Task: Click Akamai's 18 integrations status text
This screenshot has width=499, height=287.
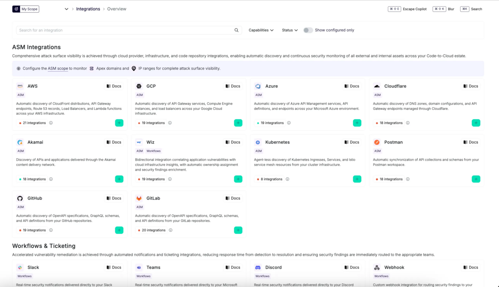Action: pos(34,179)
